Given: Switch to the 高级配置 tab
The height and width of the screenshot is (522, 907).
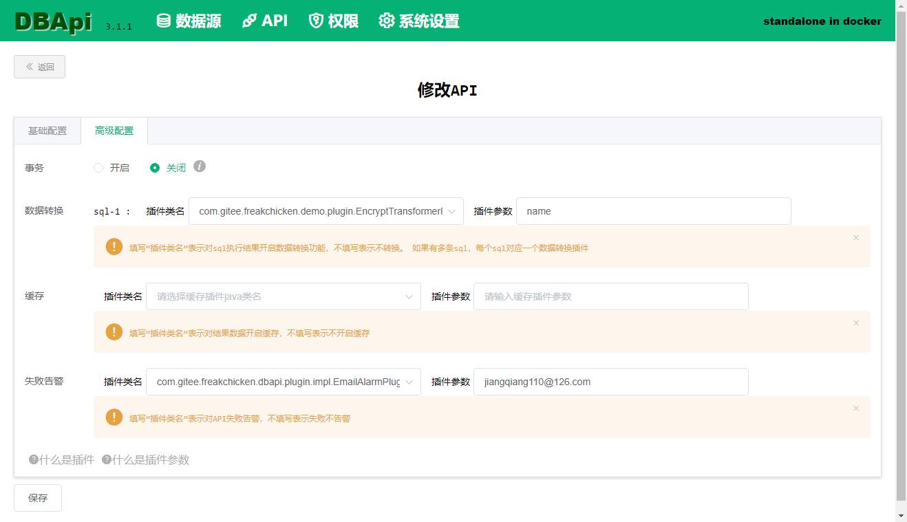Looking at the screenshot, I should pyautogui.click(x=114, y=130).
